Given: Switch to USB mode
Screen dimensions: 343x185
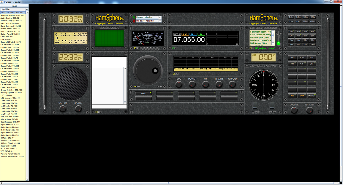Looking at the screenshot, I should [292, 57].
